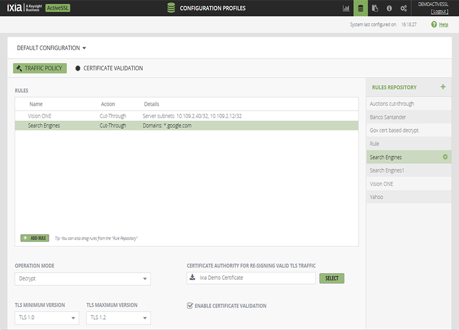Open system settings gears icon
The width and height of the screenshot is (459, 330).
coord(403,9)
